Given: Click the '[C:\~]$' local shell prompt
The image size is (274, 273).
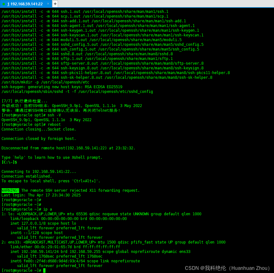Looking at the screenshot, I should coord(9,162).
